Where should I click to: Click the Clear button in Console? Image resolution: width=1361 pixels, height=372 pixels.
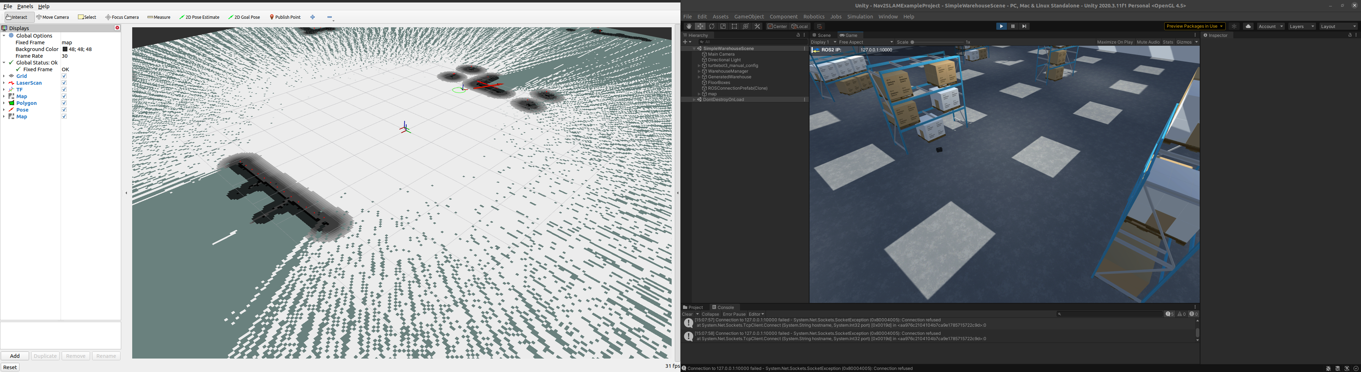tap(687, 314)
